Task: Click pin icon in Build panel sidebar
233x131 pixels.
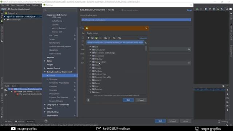Action: (5, 95)
